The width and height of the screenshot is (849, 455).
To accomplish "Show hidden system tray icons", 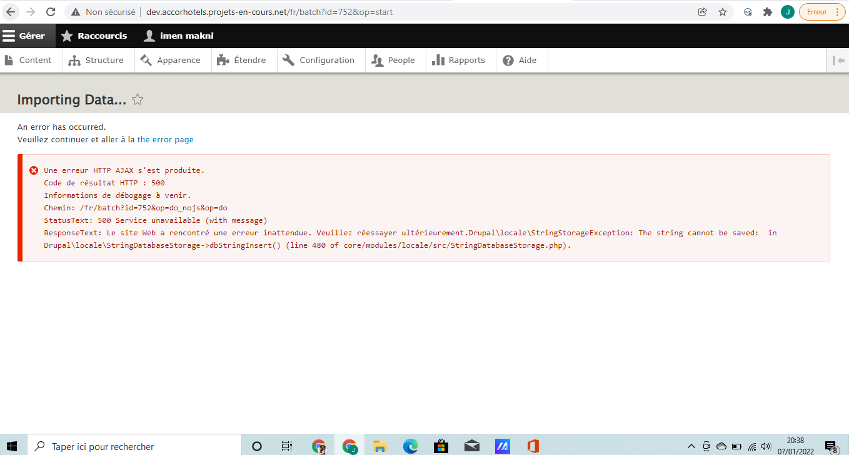I will coord(691,446).
